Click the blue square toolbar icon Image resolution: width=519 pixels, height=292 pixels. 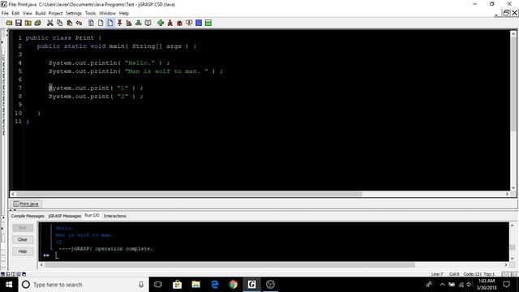(199, 23)
